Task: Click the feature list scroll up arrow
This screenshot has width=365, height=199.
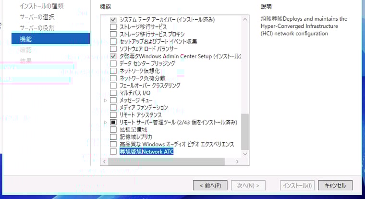Action: (x=245, y=20)
